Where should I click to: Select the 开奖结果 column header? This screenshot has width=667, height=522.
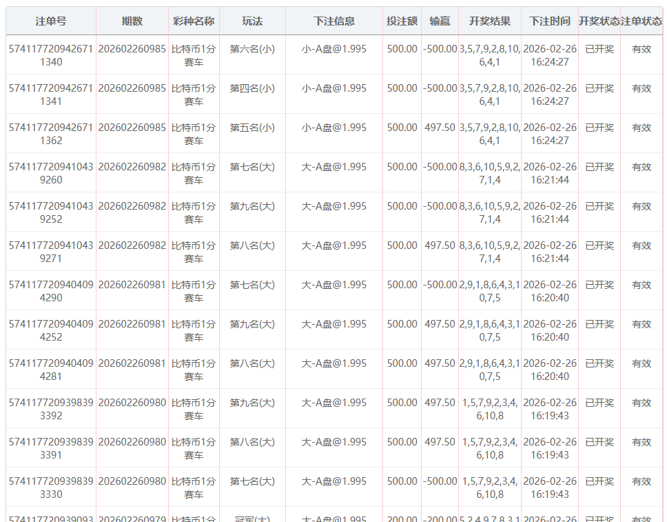click(x=490, y=21)
